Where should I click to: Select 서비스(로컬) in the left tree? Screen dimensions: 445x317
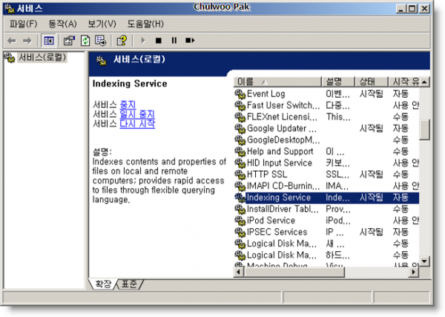click(42, 58)
